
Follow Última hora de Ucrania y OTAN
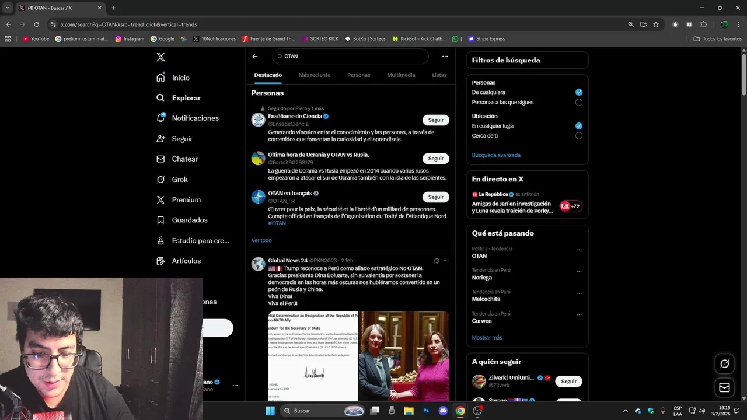click(436, 159)
